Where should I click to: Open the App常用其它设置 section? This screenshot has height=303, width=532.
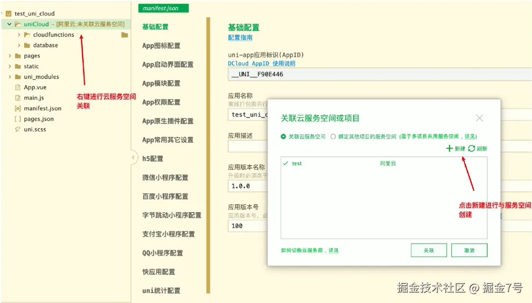[x=168, y=140]
